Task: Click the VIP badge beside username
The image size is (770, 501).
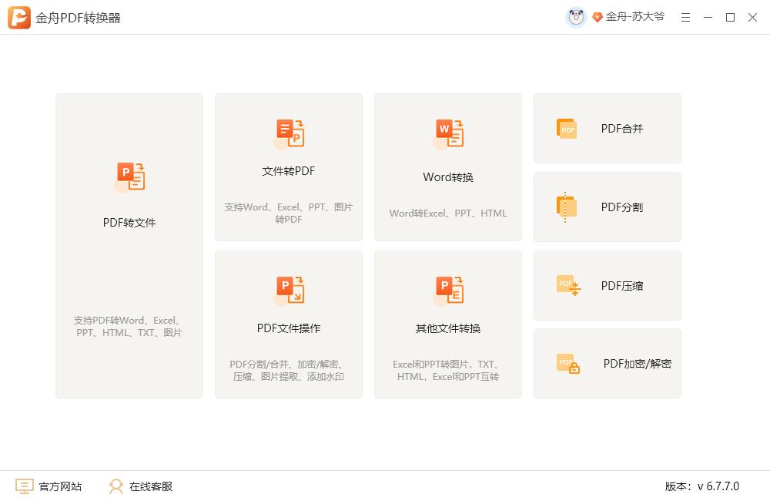Action: tap(597, 17)
